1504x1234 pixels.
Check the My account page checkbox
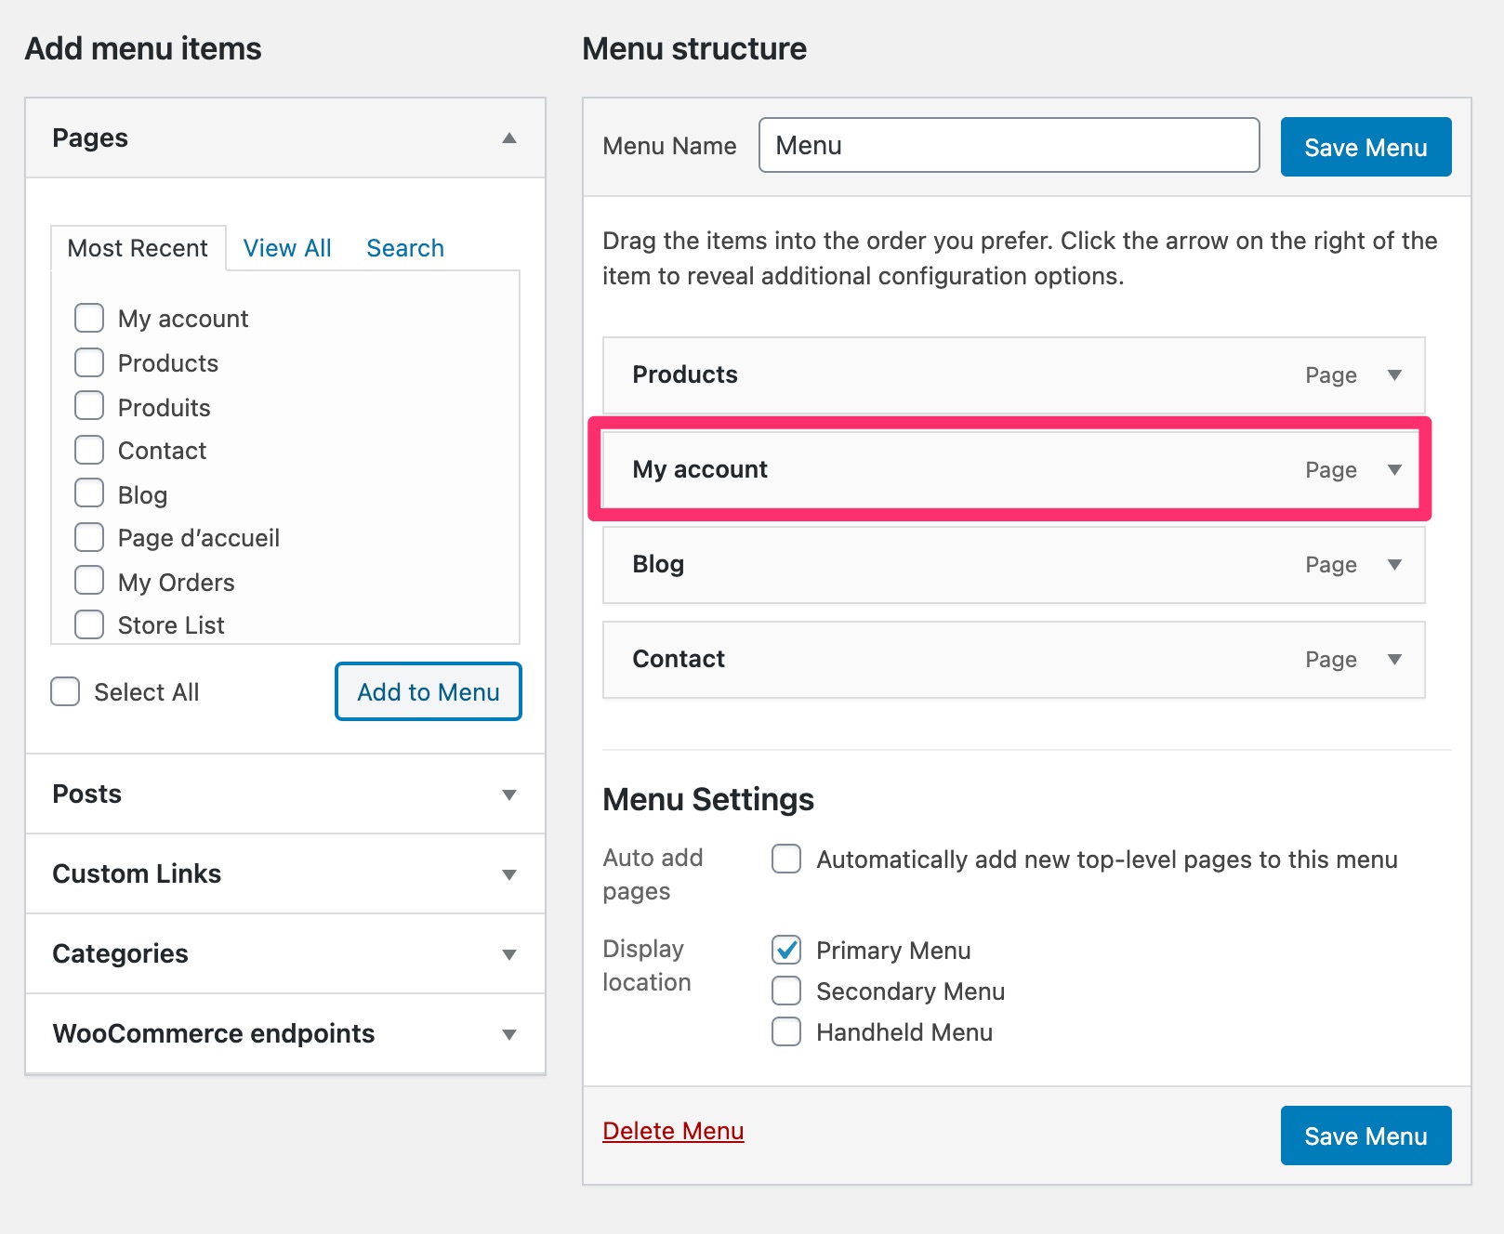[x=89, y=318]
